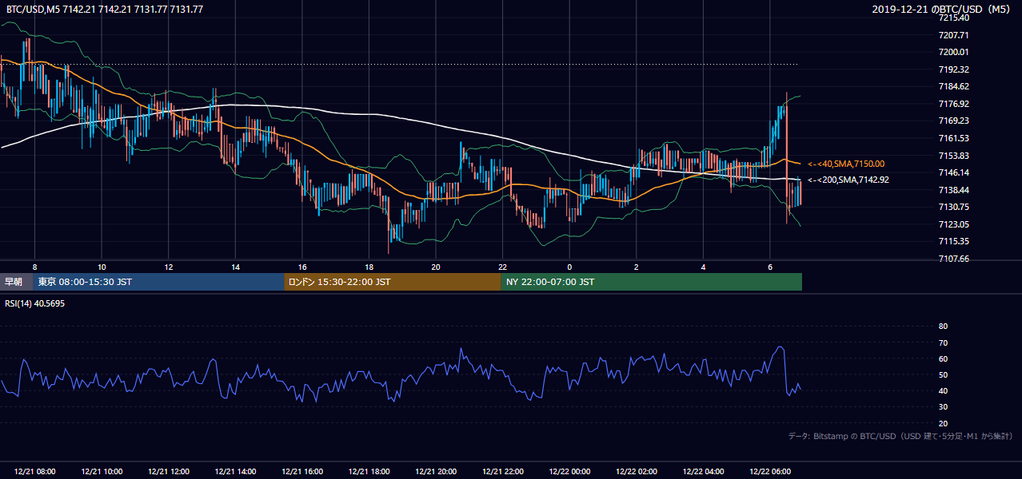Viewport: 1022px width, 479px height.
Task: Select hour label 22 under price chart
Action: [x=503, y=267]
